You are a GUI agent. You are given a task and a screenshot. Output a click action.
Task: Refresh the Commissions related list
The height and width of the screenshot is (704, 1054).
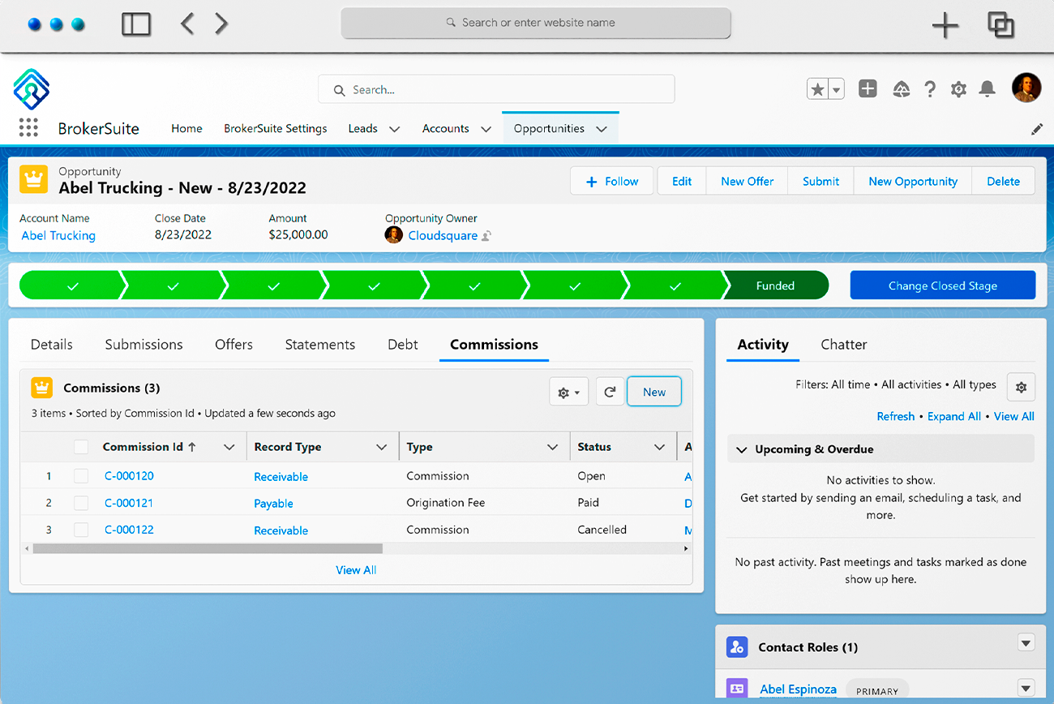610,391
